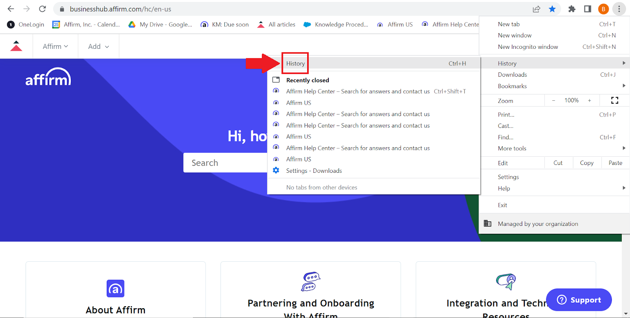The height and width of the screenshot is (318, 630).
Task: Select New tab from the Chrome menu
Action: click(554, 24)
